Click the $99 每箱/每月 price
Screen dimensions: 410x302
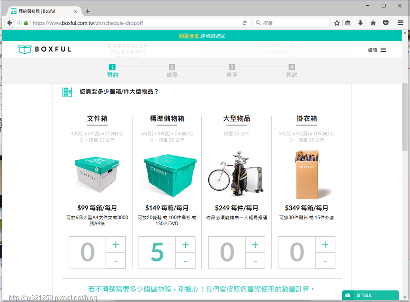pos(97,208)
